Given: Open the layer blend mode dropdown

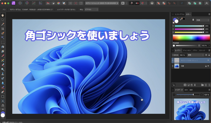Looking at the screenshot, I should (196, 55).
